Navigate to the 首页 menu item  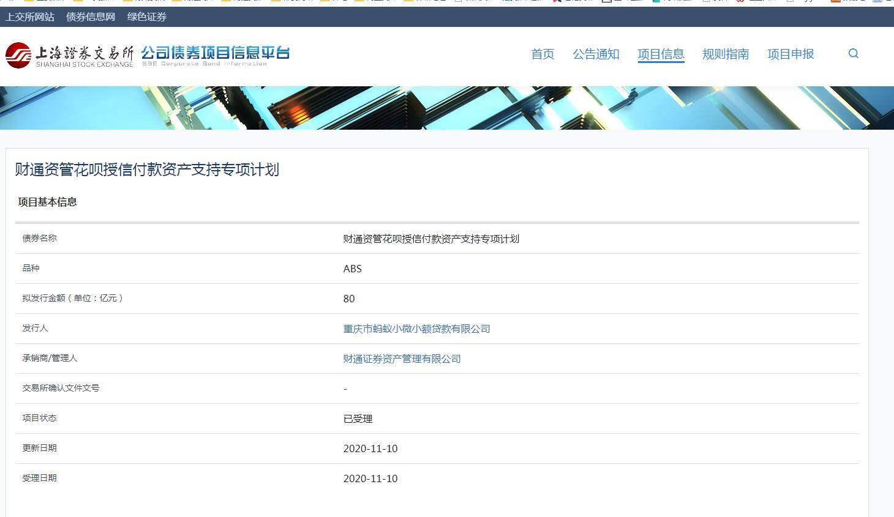[543, 54]
